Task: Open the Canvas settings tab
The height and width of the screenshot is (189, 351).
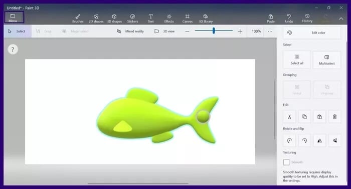Action: tap(188, 18)
